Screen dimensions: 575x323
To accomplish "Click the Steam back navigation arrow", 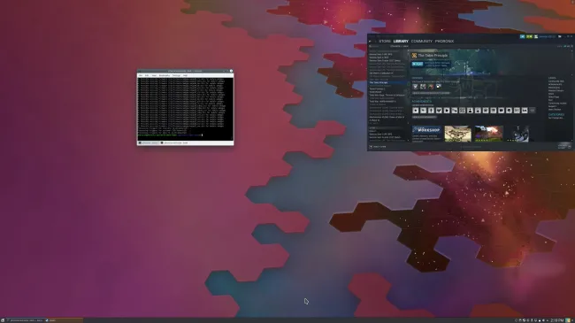I will (x=370, y=42).
